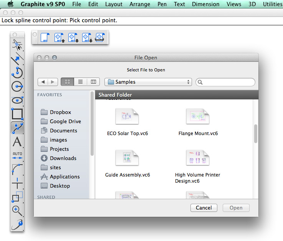This screenshot has width=283, height=241.
Task: Select the Rectangle tool
Action: [17, 114]
